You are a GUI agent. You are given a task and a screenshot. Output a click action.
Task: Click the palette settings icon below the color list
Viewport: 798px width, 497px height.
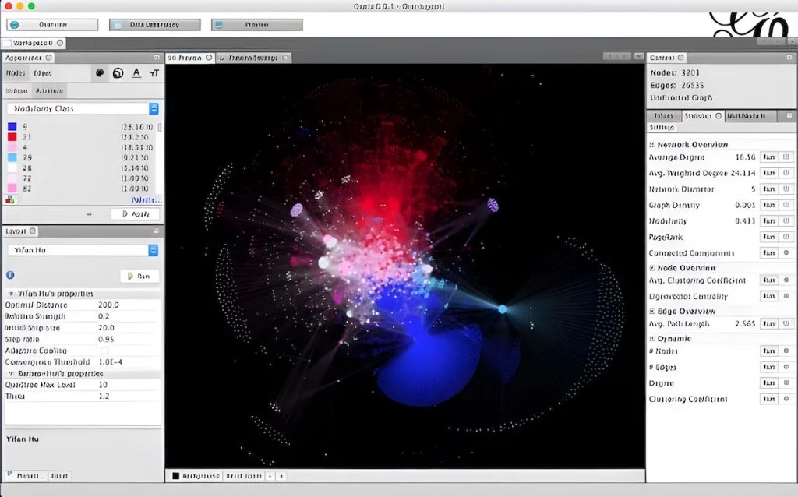9,197
